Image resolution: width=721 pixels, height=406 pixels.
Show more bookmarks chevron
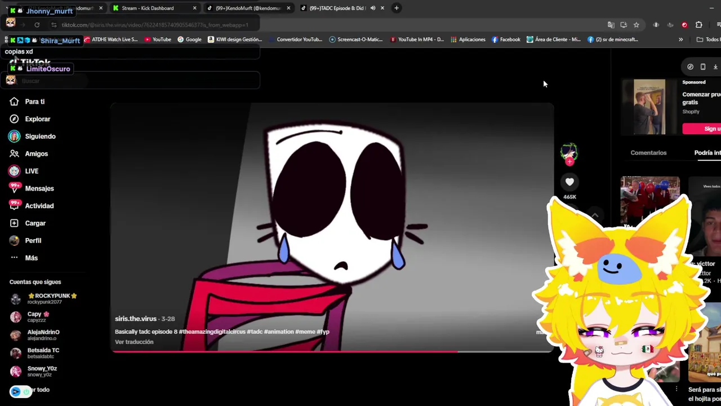point(680,39)
